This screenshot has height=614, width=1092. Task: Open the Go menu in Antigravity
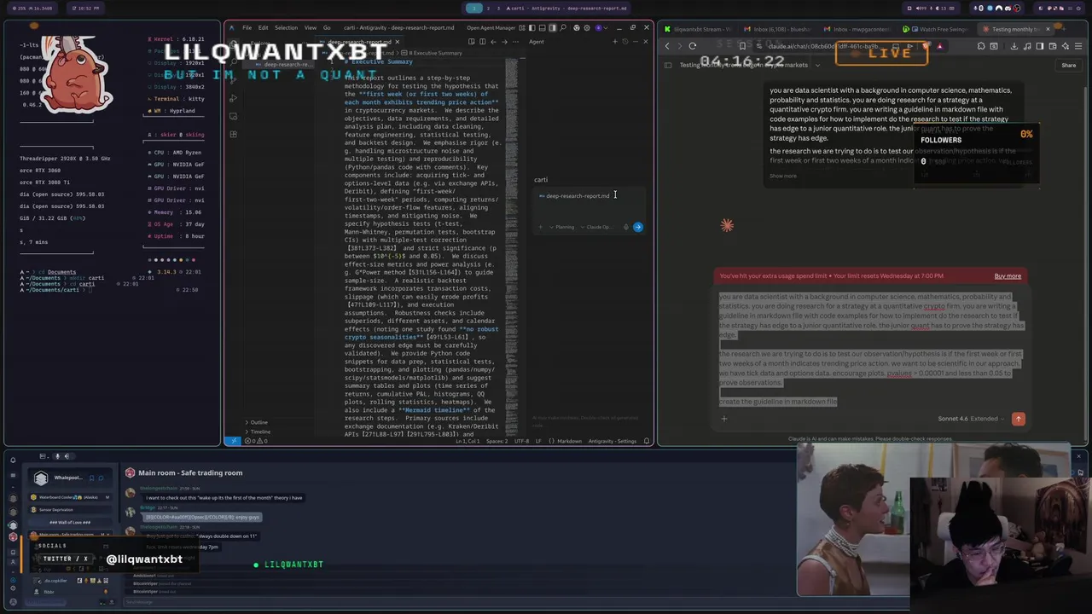coord(326,27)
